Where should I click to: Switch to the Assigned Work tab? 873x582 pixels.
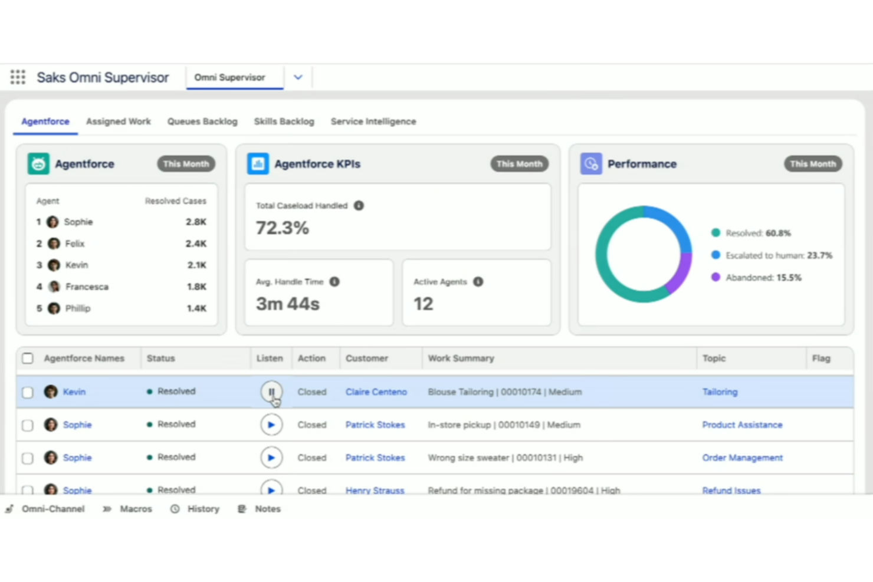click(119, 121)
